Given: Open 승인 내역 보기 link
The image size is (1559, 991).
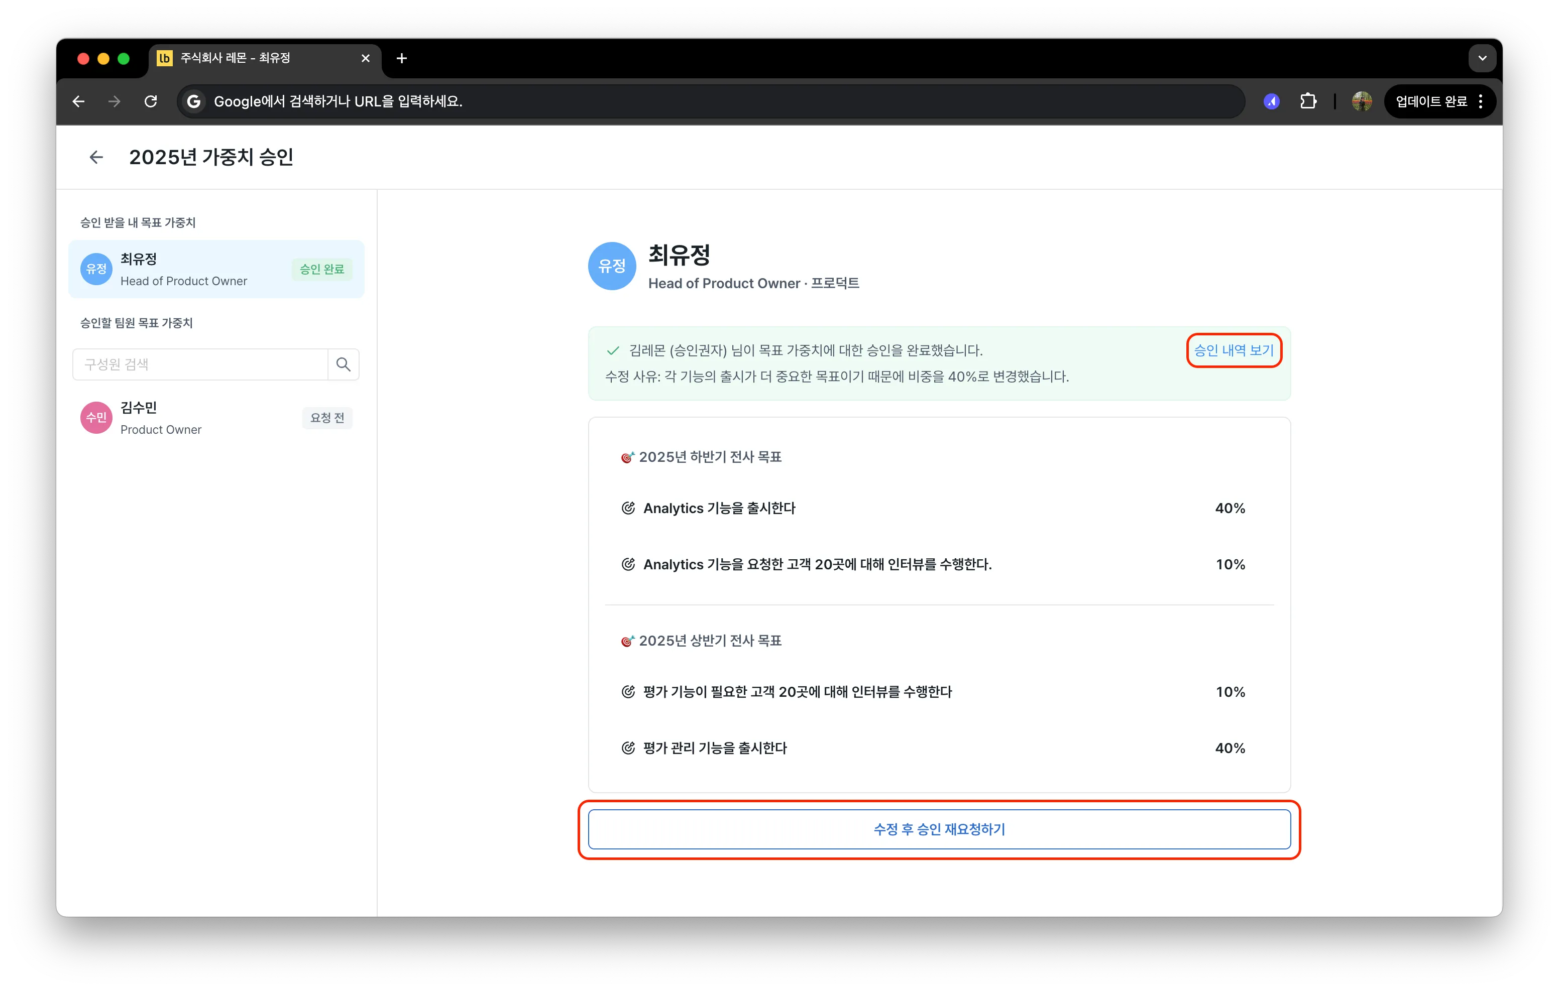Looking at the screenshot, I should click(1234, 350).
